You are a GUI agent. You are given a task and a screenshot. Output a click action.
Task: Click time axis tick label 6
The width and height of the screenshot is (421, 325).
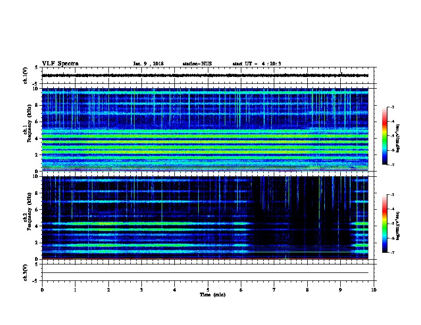241,289
